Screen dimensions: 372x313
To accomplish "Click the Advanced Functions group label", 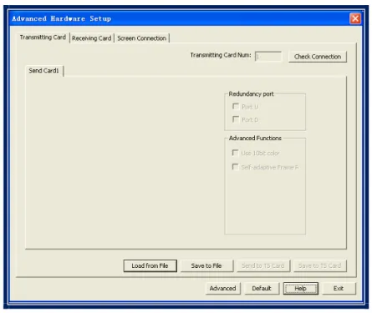I will pyautogui.click(x=255, y=138).
